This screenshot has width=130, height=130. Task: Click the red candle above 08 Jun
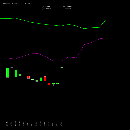49,84
